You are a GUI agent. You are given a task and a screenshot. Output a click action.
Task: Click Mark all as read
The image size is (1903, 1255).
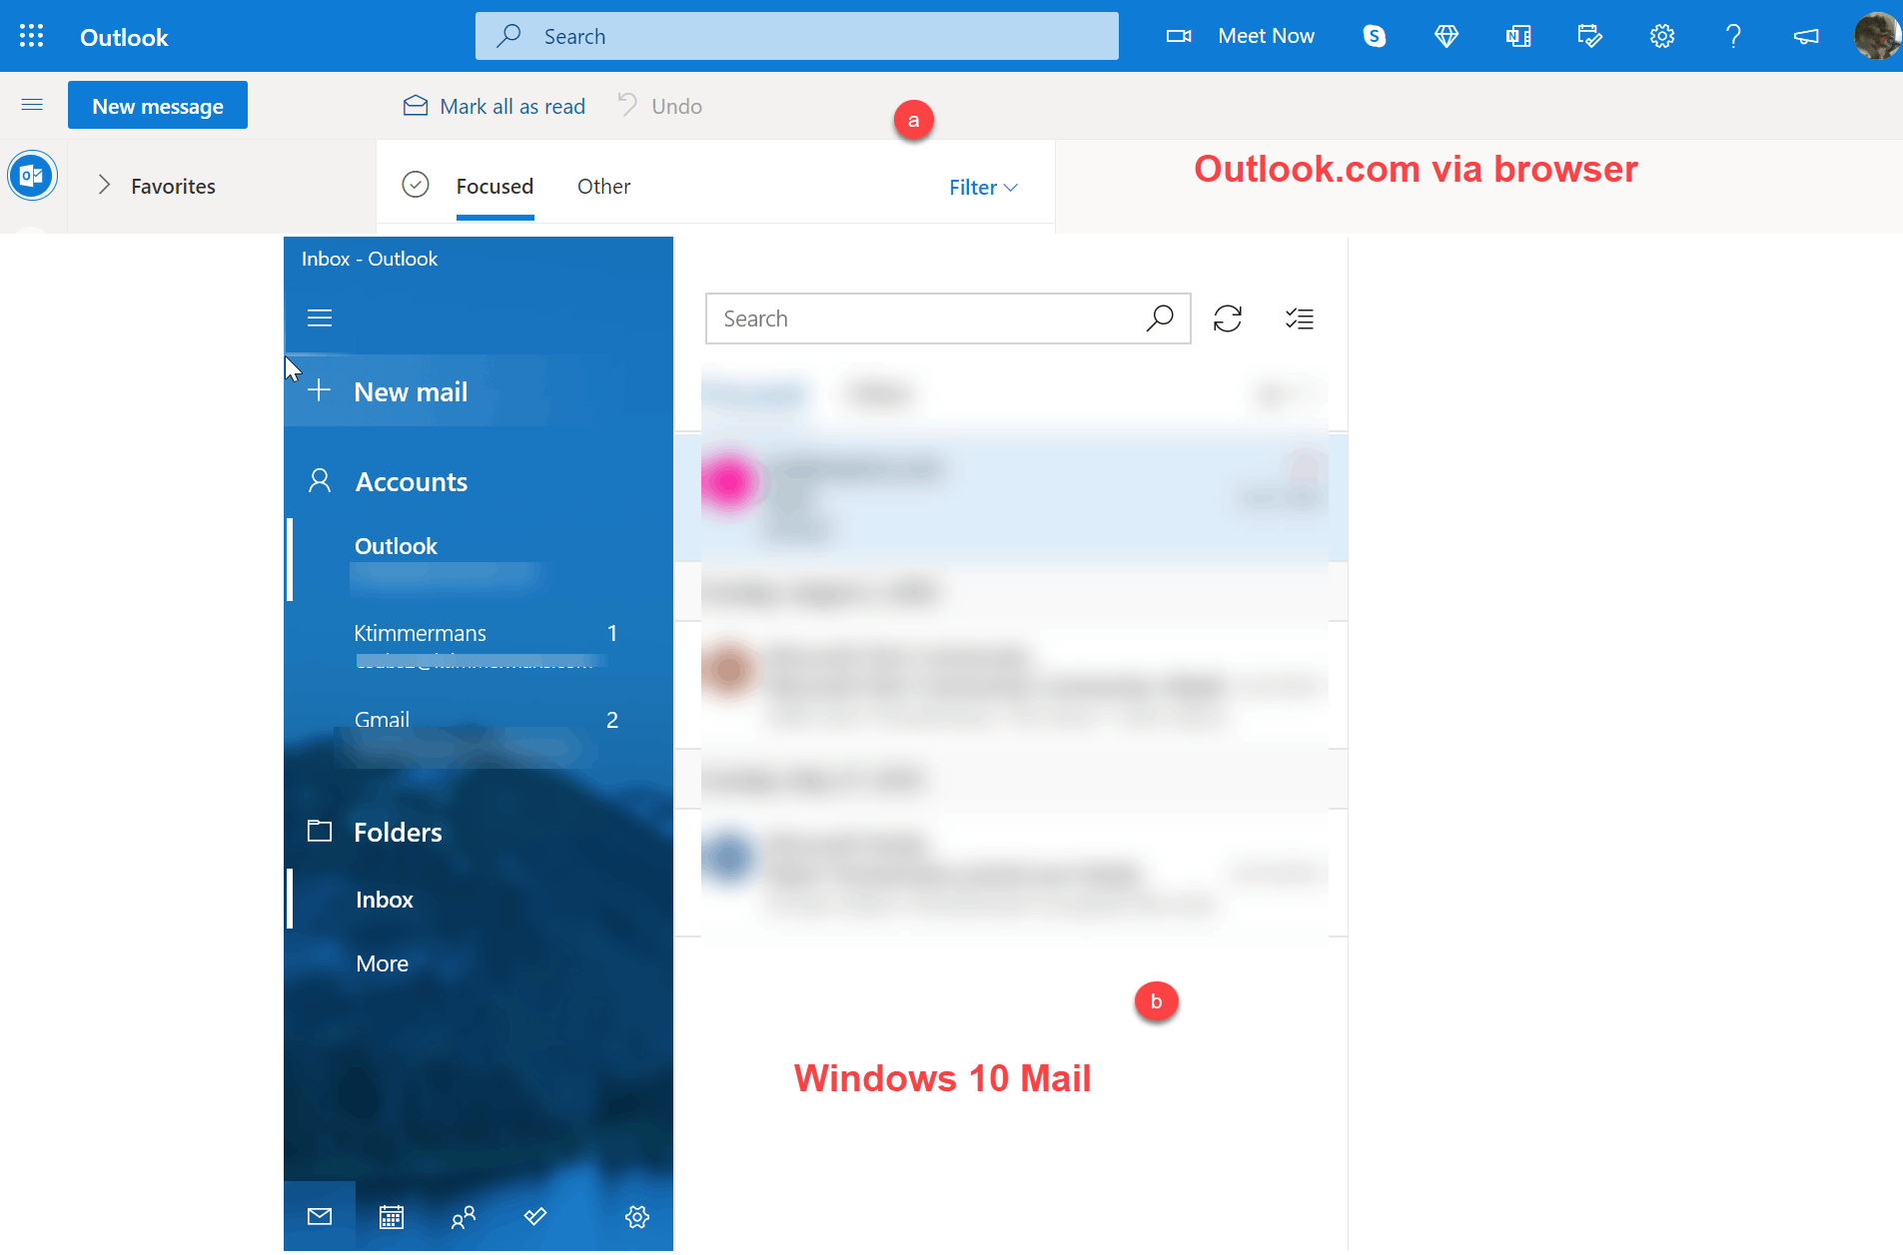(493, 106)
